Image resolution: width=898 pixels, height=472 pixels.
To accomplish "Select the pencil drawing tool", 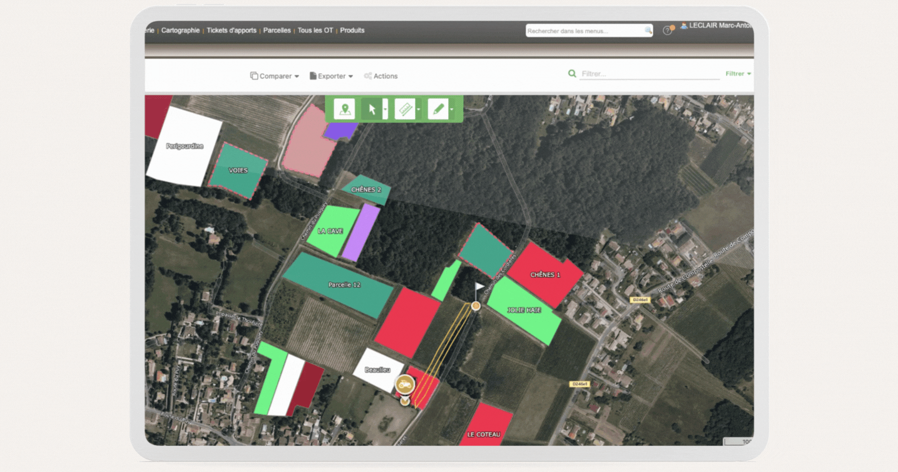I will pos(438,109).
